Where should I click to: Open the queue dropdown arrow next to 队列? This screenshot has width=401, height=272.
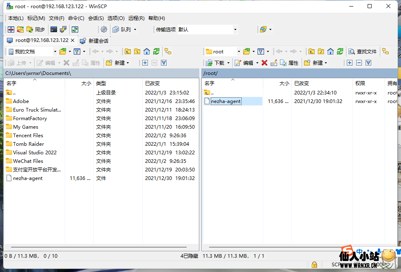135,30
